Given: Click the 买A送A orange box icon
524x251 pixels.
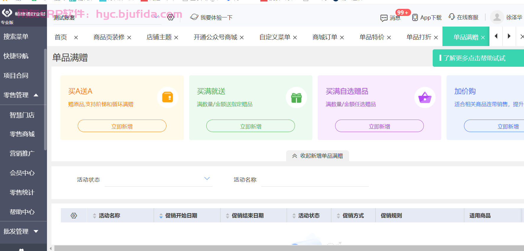Looking at the screenshot, I should click(x=168, y=97).
